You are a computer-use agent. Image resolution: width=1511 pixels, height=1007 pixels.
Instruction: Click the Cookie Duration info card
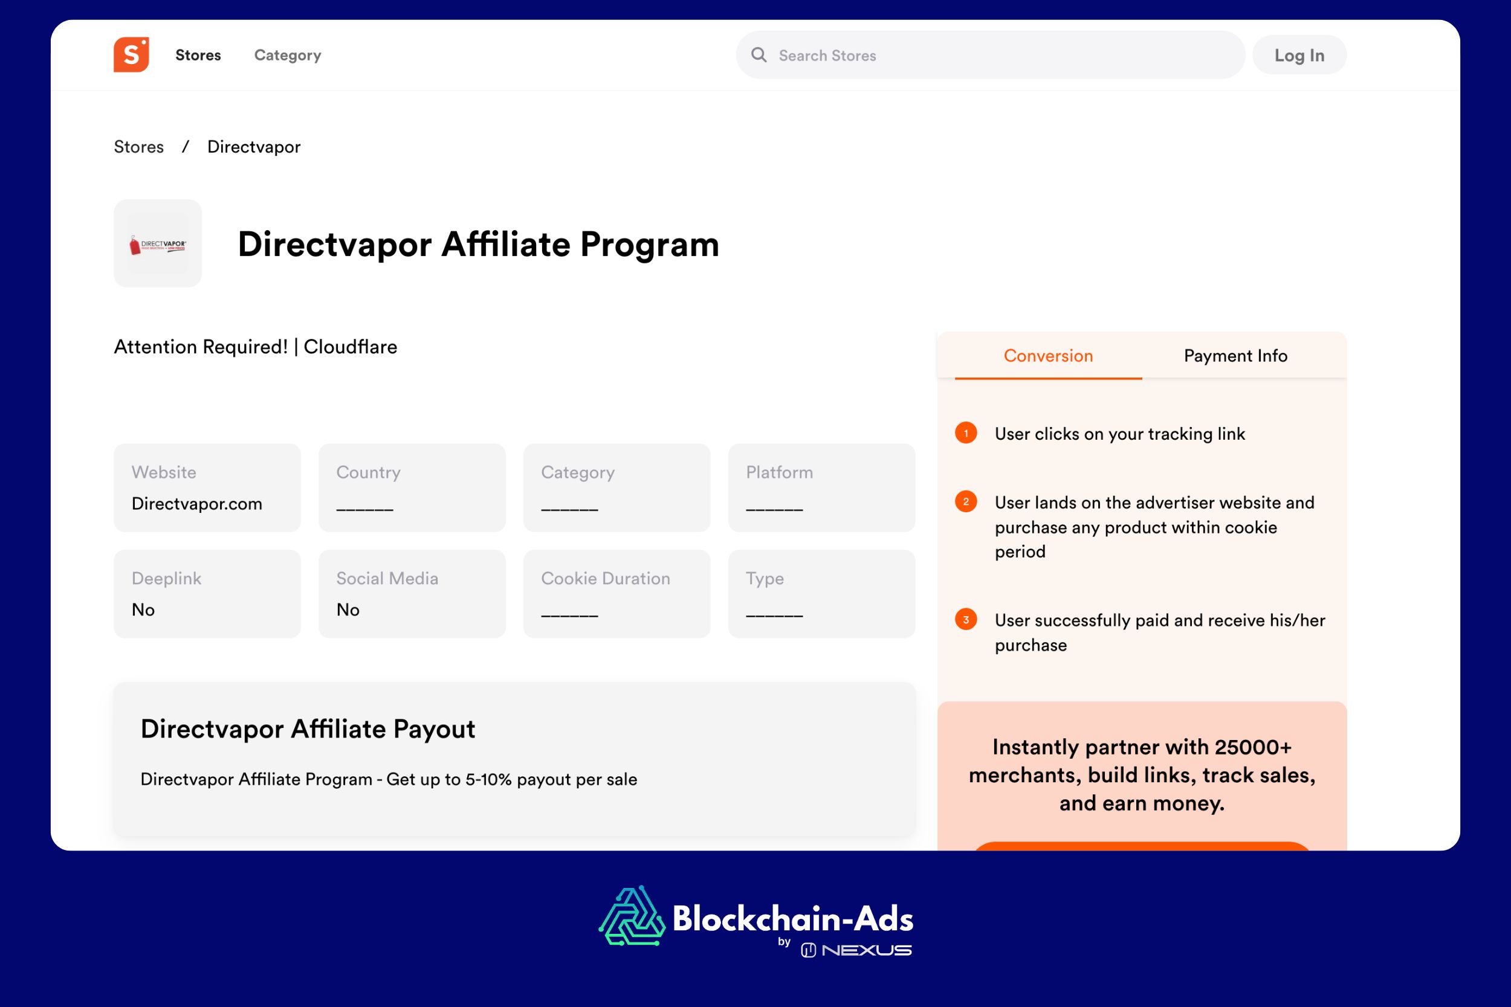pyautogui.click(x=616, y=593)
